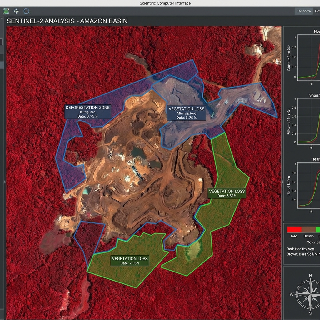
Task: Click the Sentinel-2 Analysis Amazon Basin title
Action: (67, 21)
